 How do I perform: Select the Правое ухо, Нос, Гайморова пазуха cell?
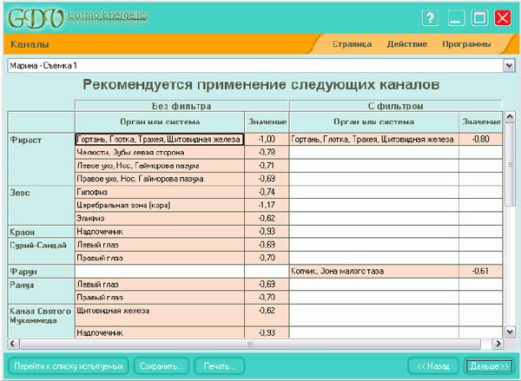pos(160,179)
